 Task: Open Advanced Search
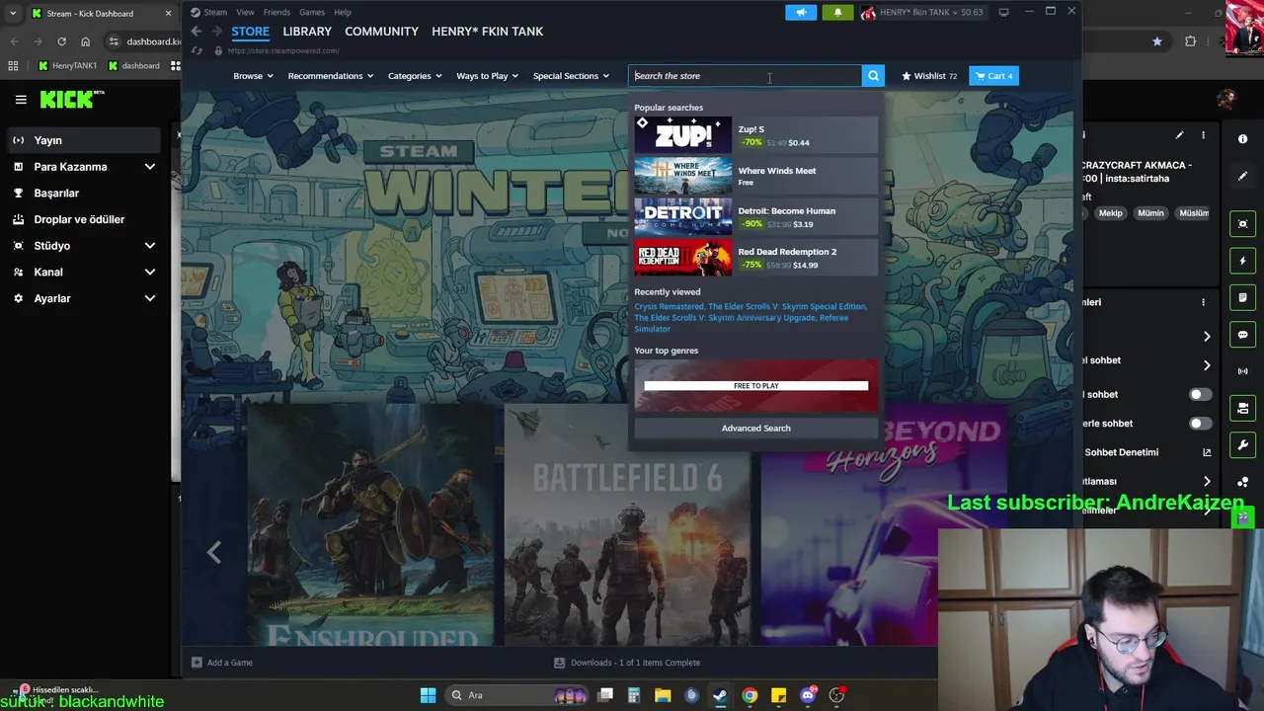755,429
